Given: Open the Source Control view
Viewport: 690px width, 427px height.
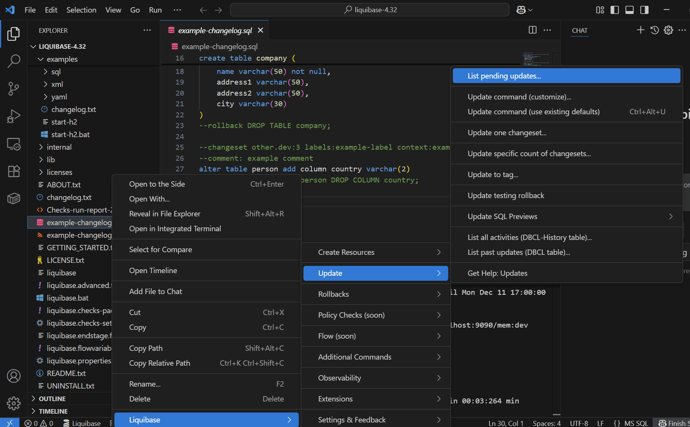Looking at the screenshot, I should 14,88.
